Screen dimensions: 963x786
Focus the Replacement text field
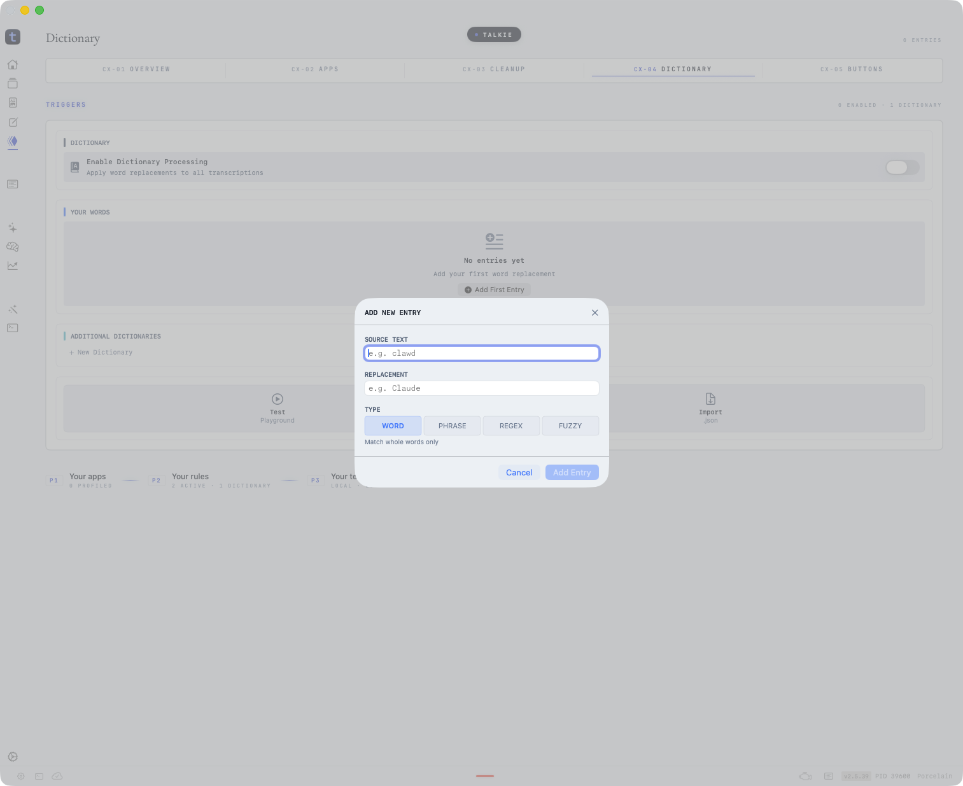[482, 388]
